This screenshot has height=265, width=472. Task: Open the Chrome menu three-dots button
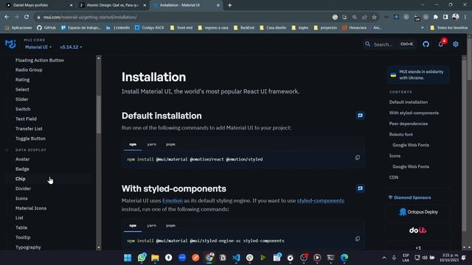tap(465, 17)
